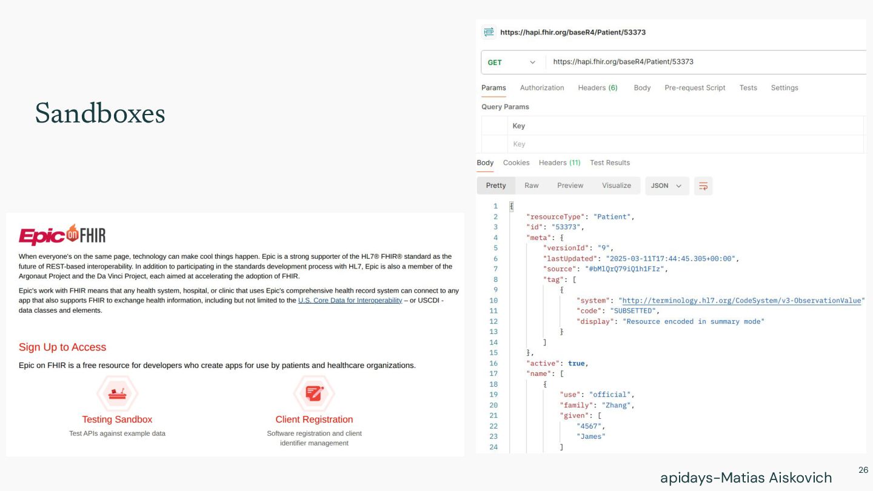This screenshot has width=873, height=491.
Task: Switch to the Preview response view
Action: coord(570,185)
